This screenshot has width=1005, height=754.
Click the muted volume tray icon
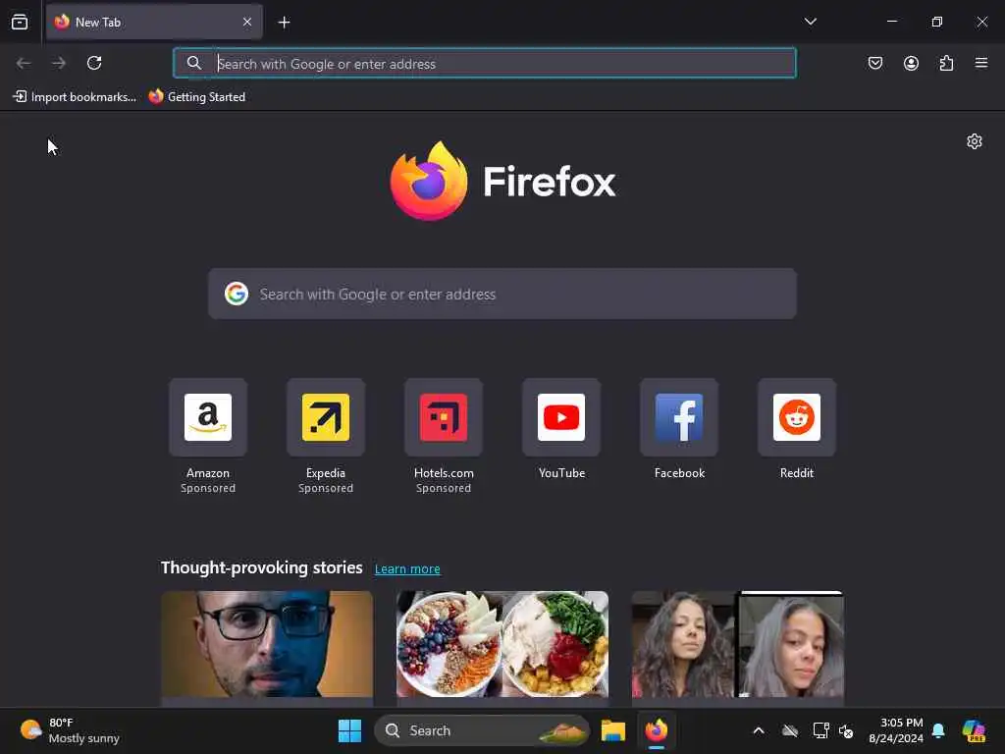(x=846, y=730)
